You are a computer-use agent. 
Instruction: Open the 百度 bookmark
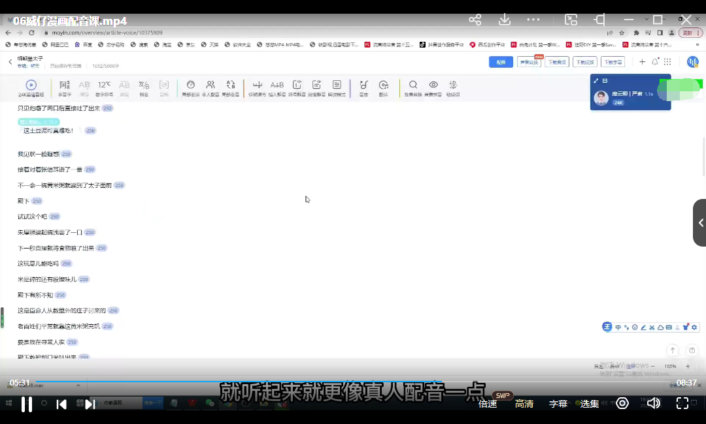(x=83, y=44)
